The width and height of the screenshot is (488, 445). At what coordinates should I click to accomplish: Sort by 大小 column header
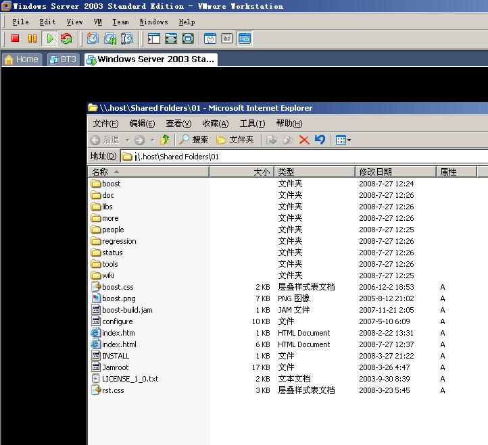(x=241, y=172)
